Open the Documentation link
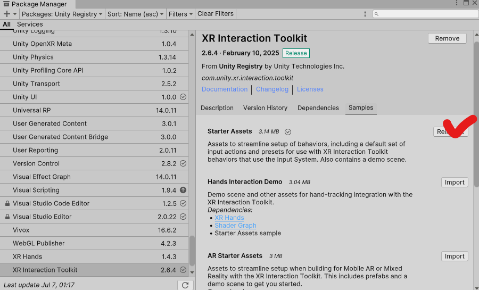Viewport: 479px width, 290px height. point(225,89)
